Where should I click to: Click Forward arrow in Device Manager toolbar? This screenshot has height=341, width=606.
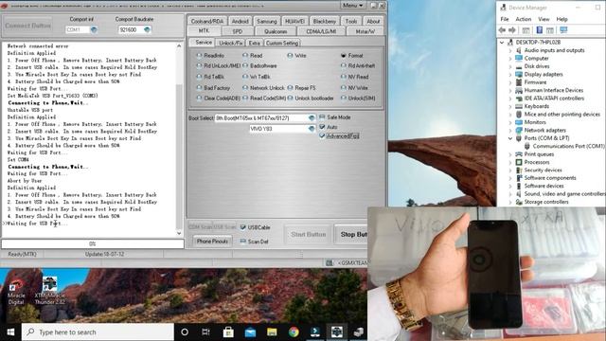click(x=512, y=30)
